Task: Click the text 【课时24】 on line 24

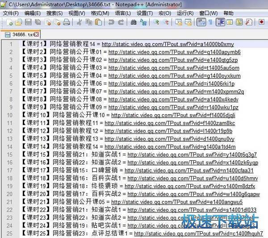Action: click(36, 225)
